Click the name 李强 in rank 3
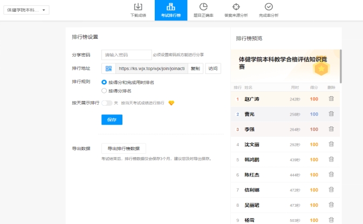Screen dimensions: 363x224 249,130
